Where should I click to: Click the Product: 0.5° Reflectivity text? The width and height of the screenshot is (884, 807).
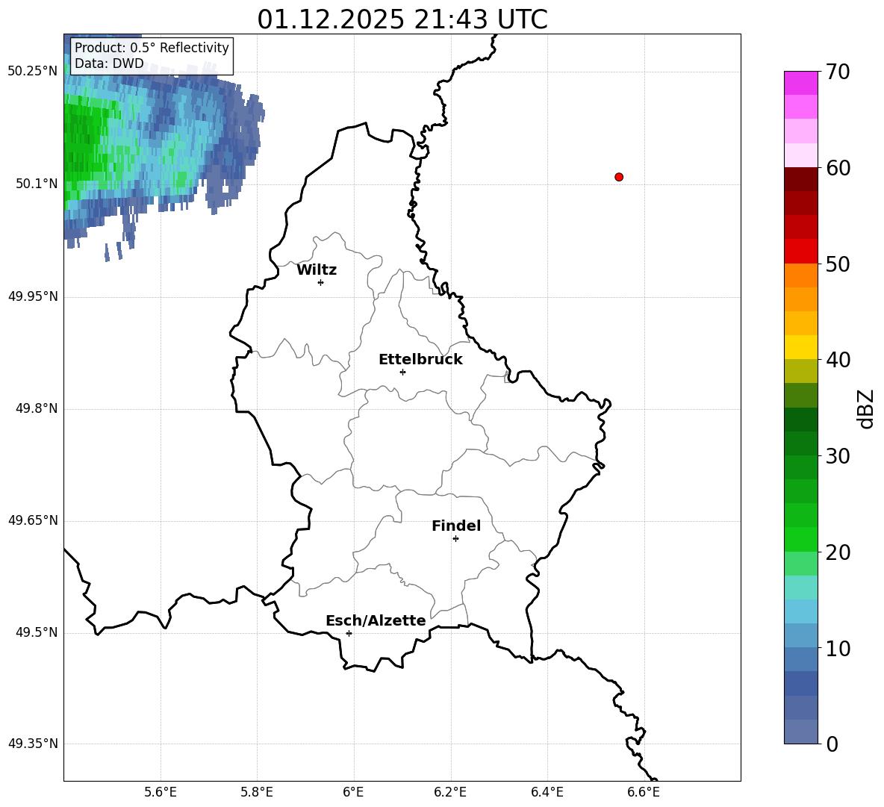152,48
